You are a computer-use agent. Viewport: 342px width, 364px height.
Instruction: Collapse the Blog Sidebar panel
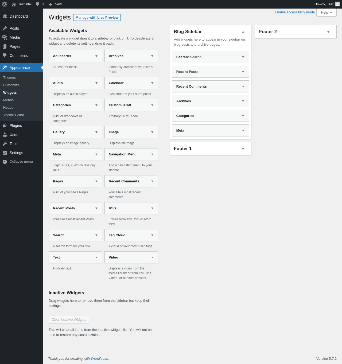(x=243, y=32)
